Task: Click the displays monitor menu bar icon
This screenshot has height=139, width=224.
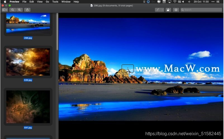Action: (x=159, y=2)
